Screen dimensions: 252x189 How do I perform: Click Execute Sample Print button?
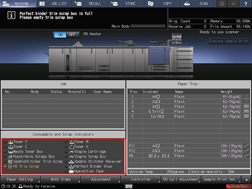tap(229, 41)
